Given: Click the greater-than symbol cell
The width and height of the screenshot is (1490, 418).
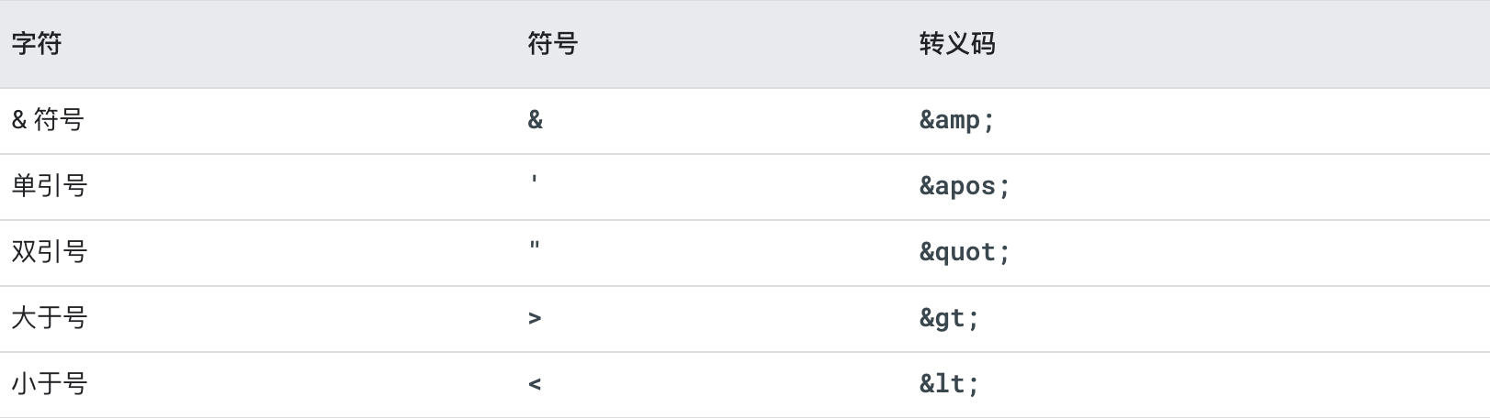Looking at the screenshot, I should [x=536, y=319].
